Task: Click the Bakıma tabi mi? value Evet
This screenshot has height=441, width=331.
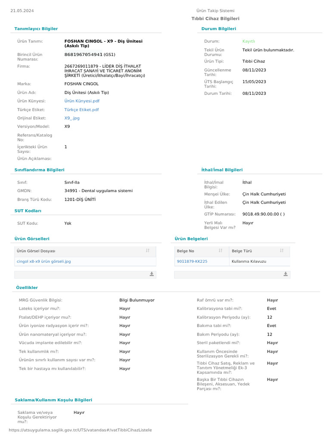Action: coord(272,326)
